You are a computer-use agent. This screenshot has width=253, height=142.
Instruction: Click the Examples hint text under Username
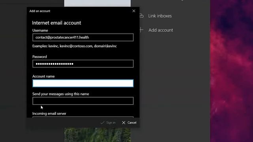pos(75,46)
